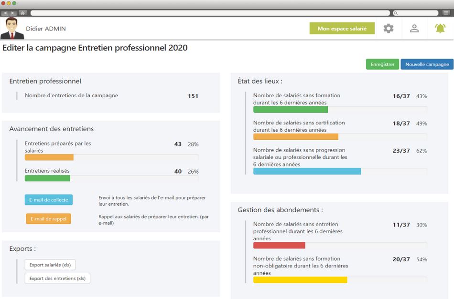
Task: Click the value 23/37
Action: click(401, 151)
